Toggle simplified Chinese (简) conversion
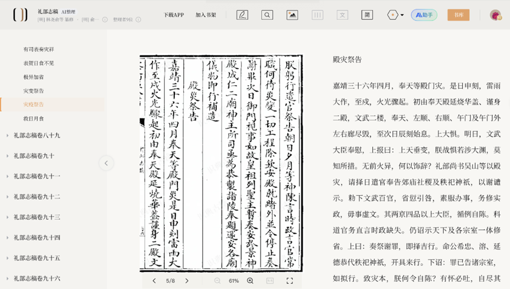 pos(367,15)
